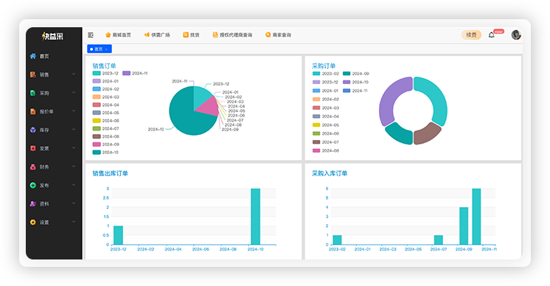
Task: Click 2024-03 legend entry in 采购订单
Action: 326,108
